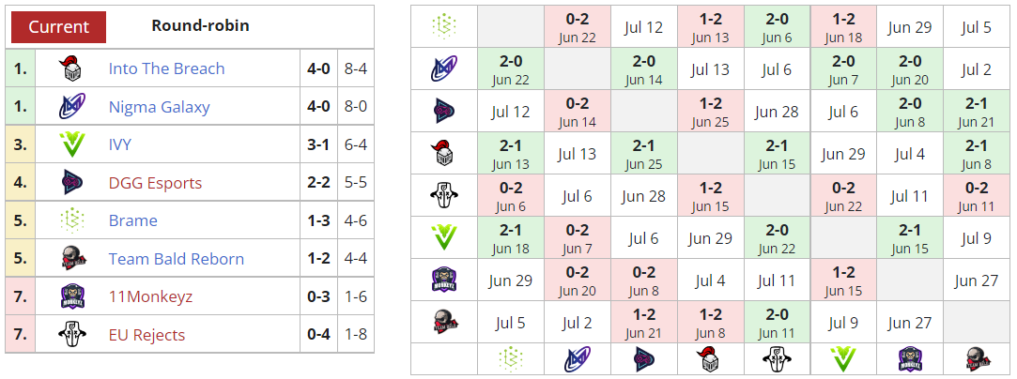Visit the EU Rejects team link
Image resolution: width=1017 pixels, height=379 pixels.
146,335
